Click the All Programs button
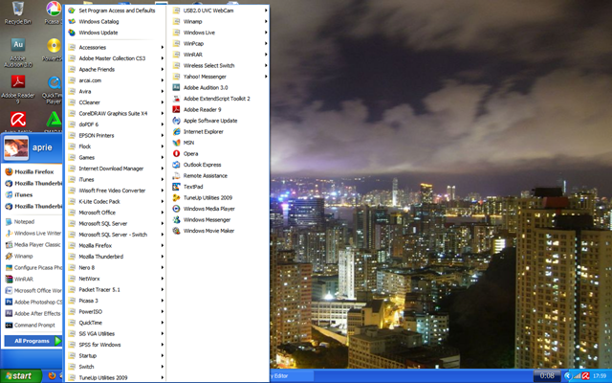 pos(33,341)
